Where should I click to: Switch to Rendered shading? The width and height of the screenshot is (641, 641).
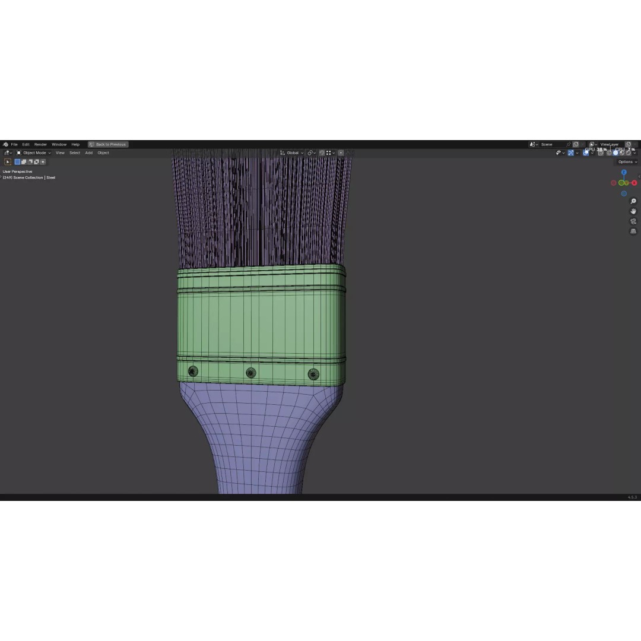point(629,153)
